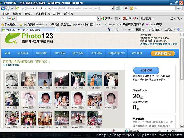
Task: Open the 免費的 Hotmail favorite
Action: (x=34, y=25)
